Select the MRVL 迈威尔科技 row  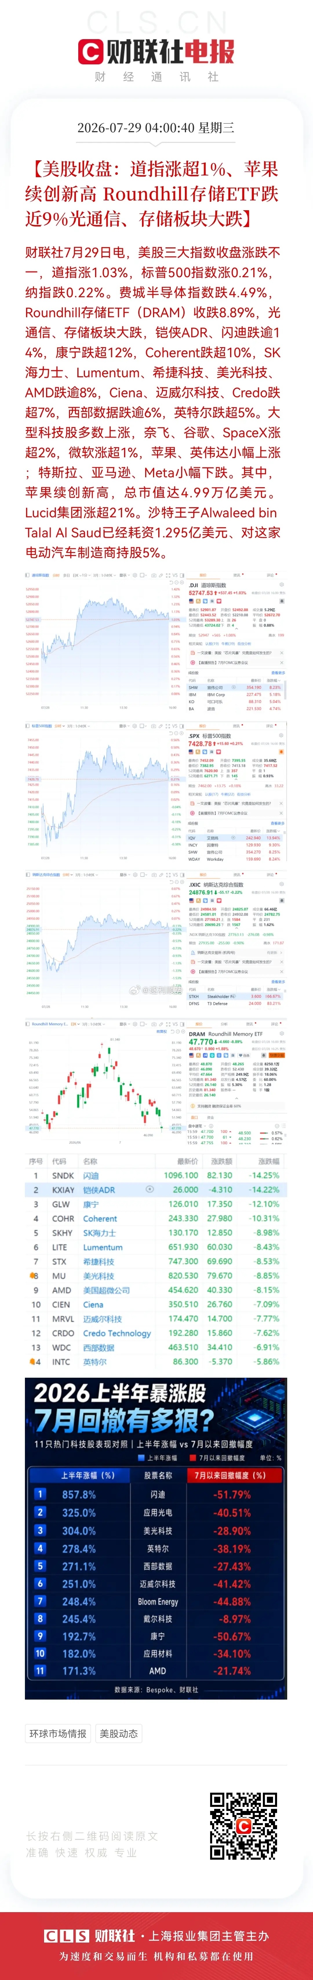point(156,1318)
